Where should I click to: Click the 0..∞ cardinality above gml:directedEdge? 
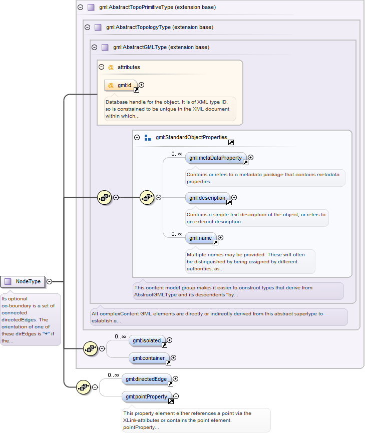point(113,375)
